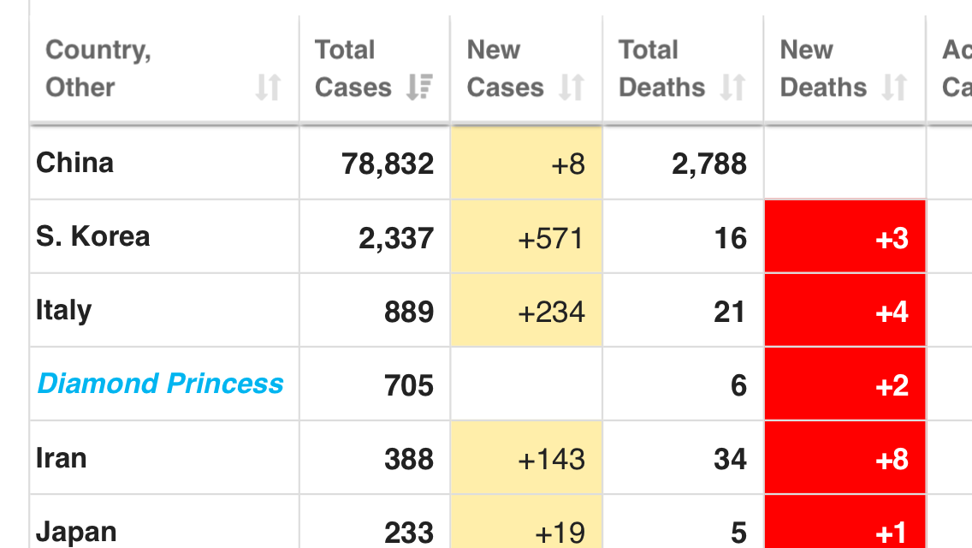Click S. Korea's +571 new cases cell
Screen dimensions: 972x548
coord(526,238)
